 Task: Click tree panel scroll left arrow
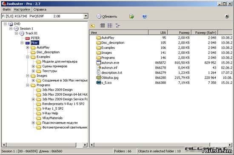point(4,145)
